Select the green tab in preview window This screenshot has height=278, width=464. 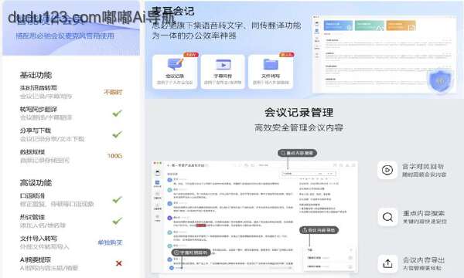[370, 25]
